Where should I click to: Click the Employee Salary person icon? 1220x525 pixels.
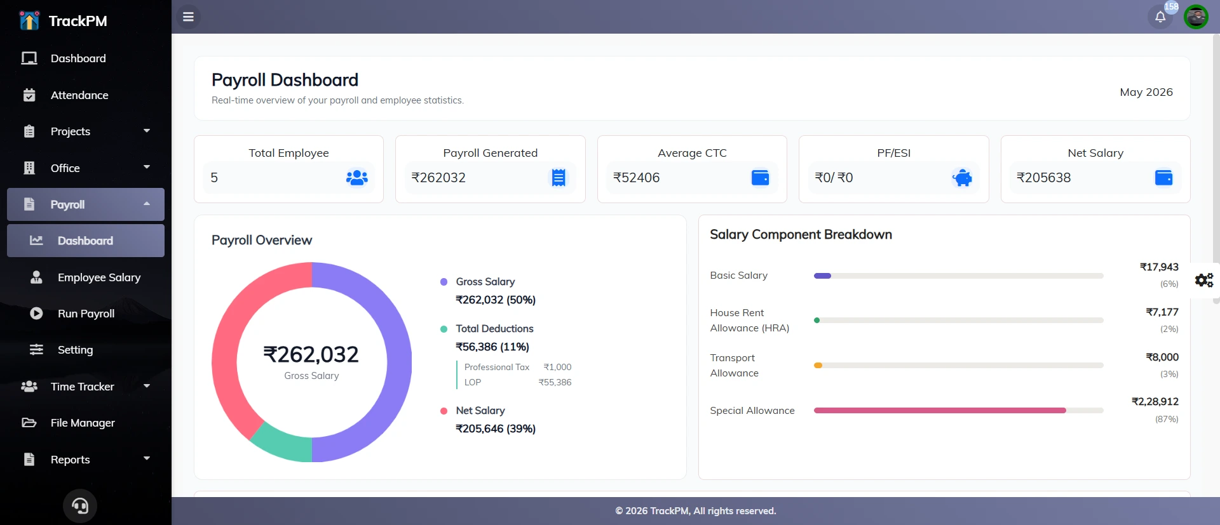point(36,277)
